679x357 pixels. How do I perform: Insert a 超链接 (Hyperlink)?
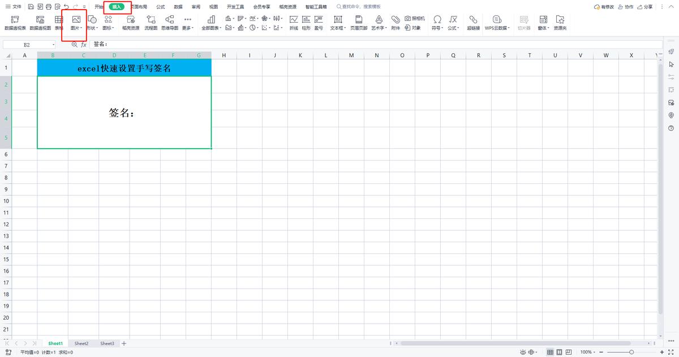pos(474,23)
